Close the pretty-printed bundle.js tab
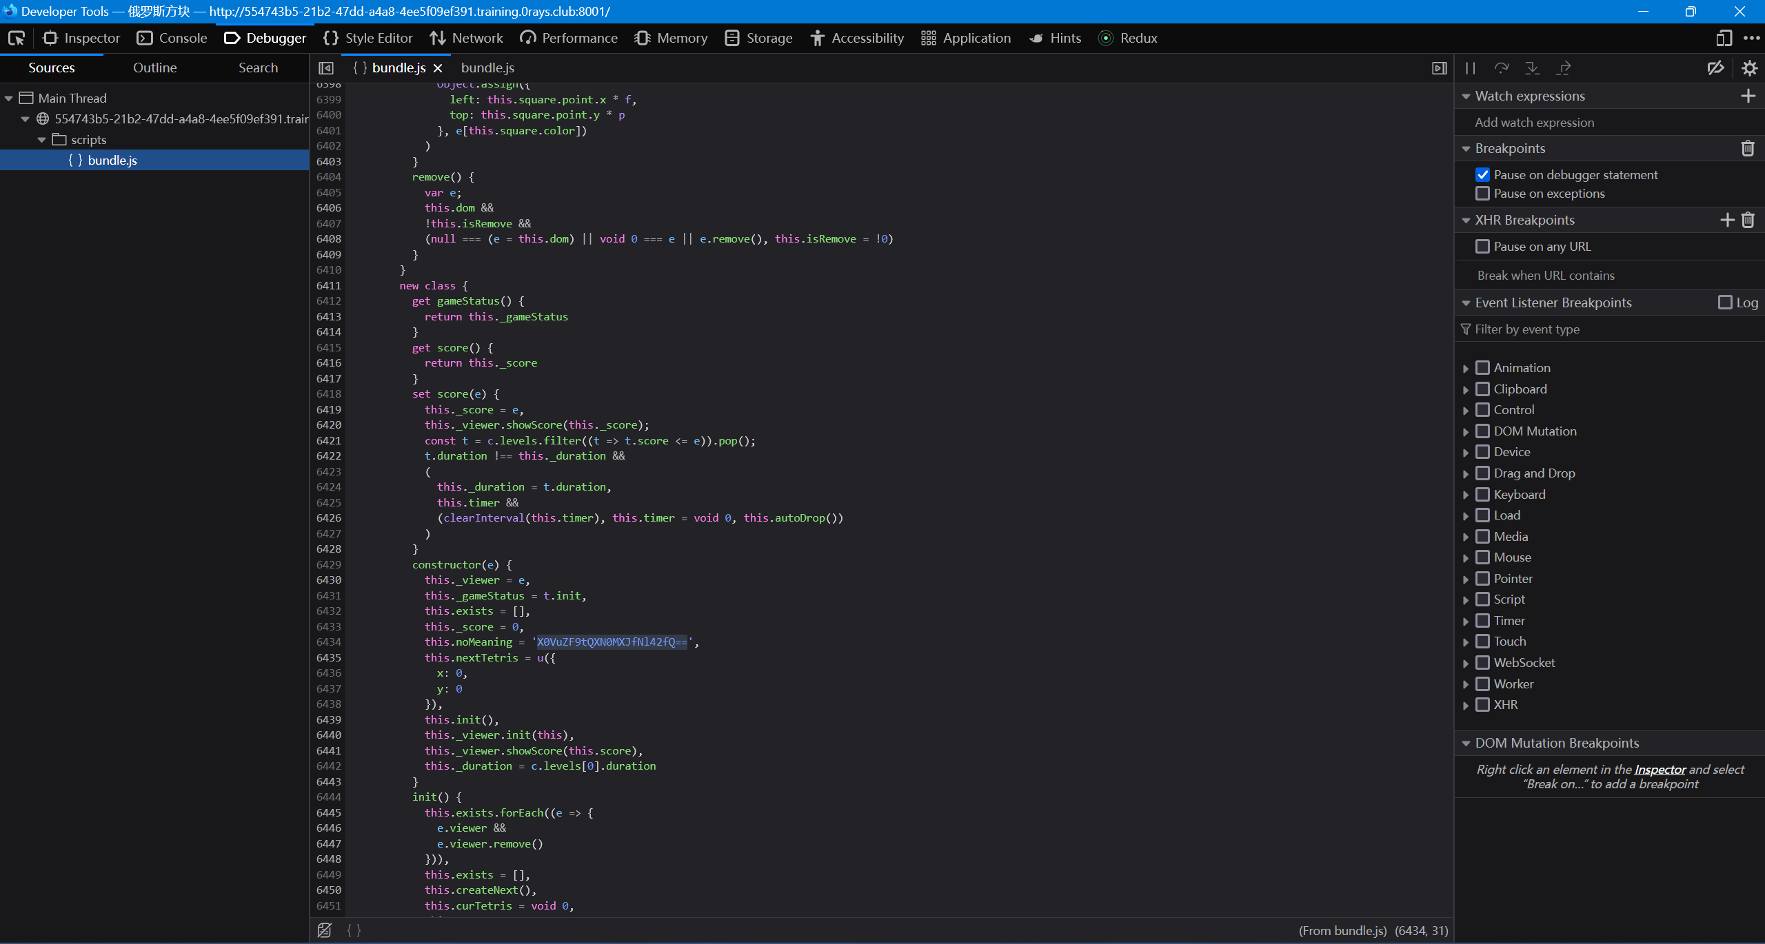The image size is (1765, 944). pos(438,68)
